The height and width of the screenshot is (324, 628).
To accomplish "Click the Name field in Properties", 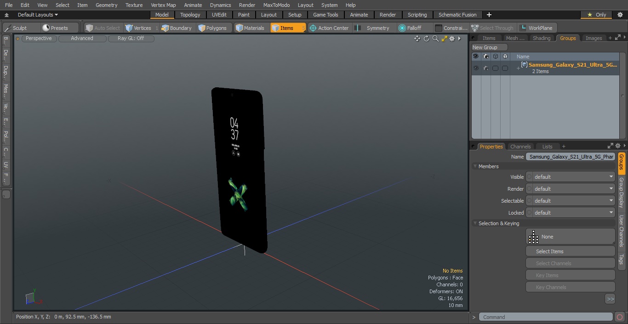I will tap(571, 157).
